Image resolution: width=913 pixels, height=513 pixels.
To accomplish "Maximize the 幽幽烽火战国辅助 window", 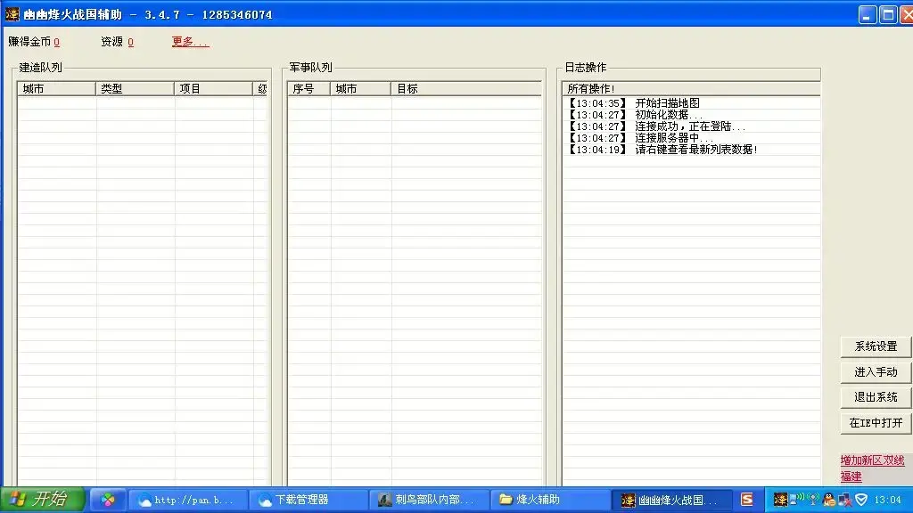I will point(888,14).
